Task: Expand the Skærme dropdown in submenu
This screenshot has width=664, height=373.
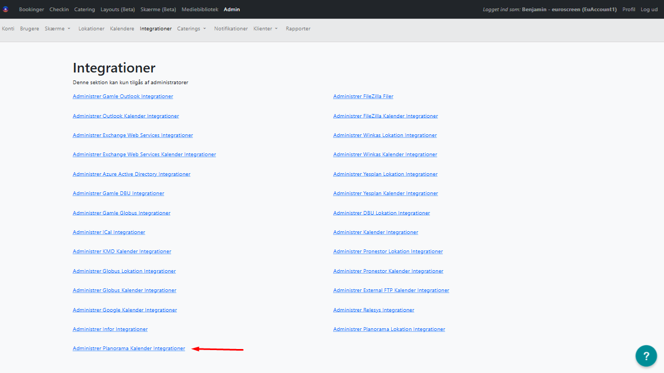Action: click(x=58, y=29)
